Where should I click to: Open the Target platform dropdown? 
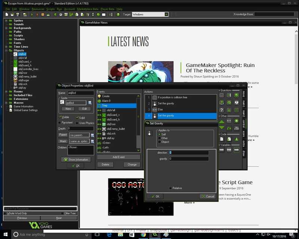166,15
